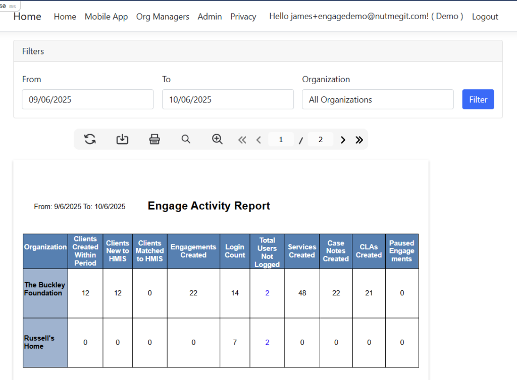Open the Organization dropdown

[378, 99]
